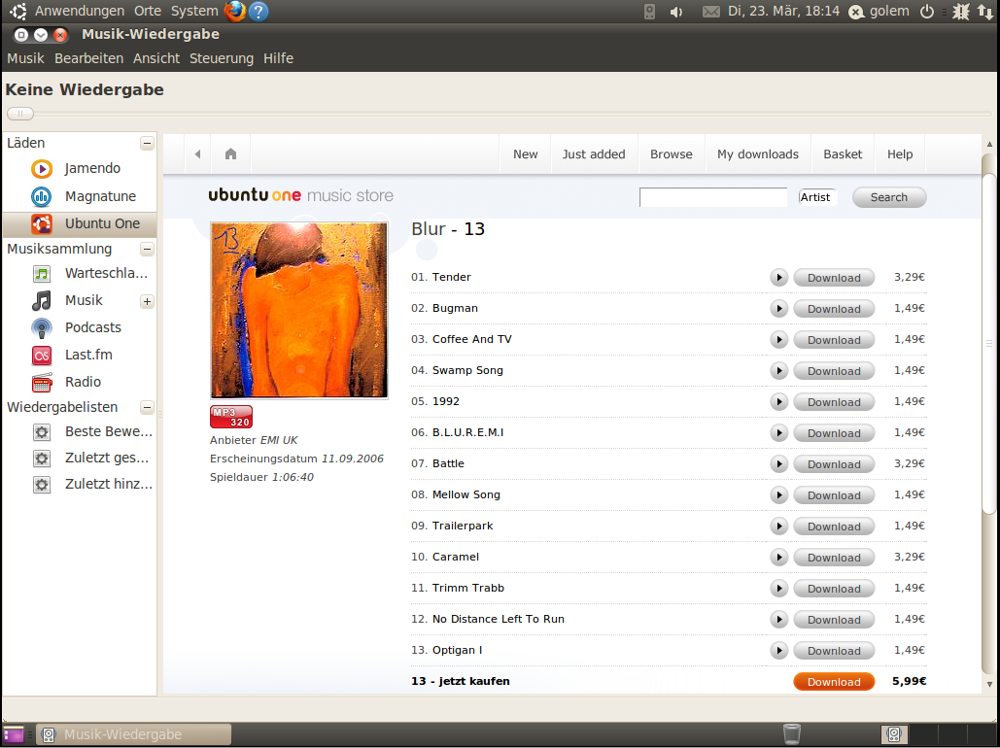
Task: Click the Search button in store
Action: pos(888,197)
